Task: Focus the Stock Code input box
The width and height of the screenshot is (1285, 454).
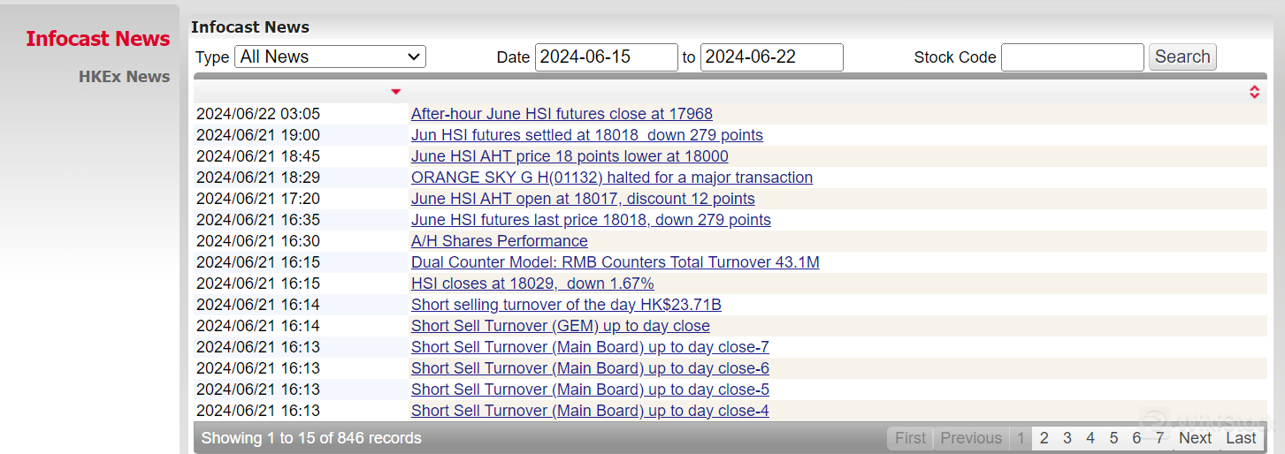Action: (1072, 57)
